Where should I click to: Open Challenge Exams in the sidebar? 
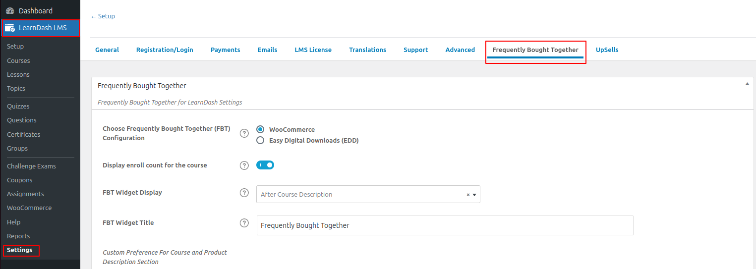(x=31, y=166)
